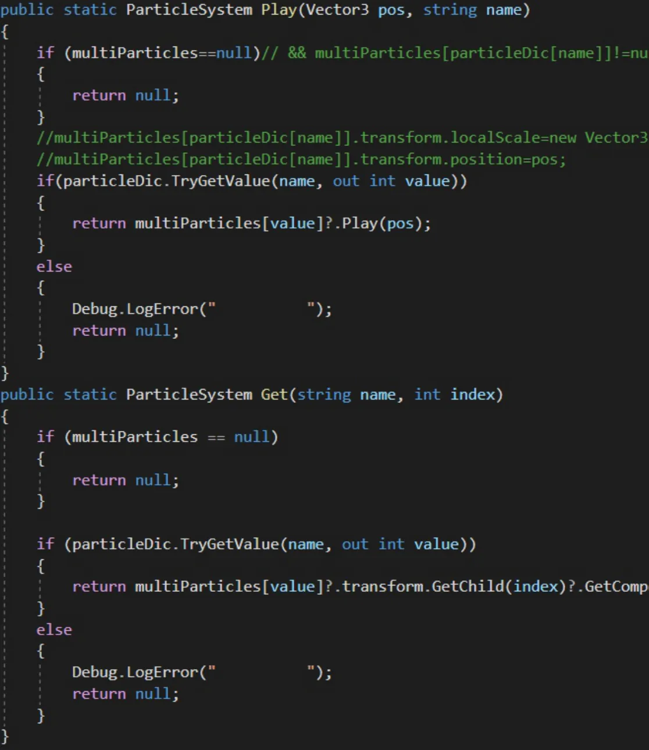The width and height of the screenshot is (649, 750).
Task: Click 'string name' parameter in Play signature
Action: [x=472, y=10]
